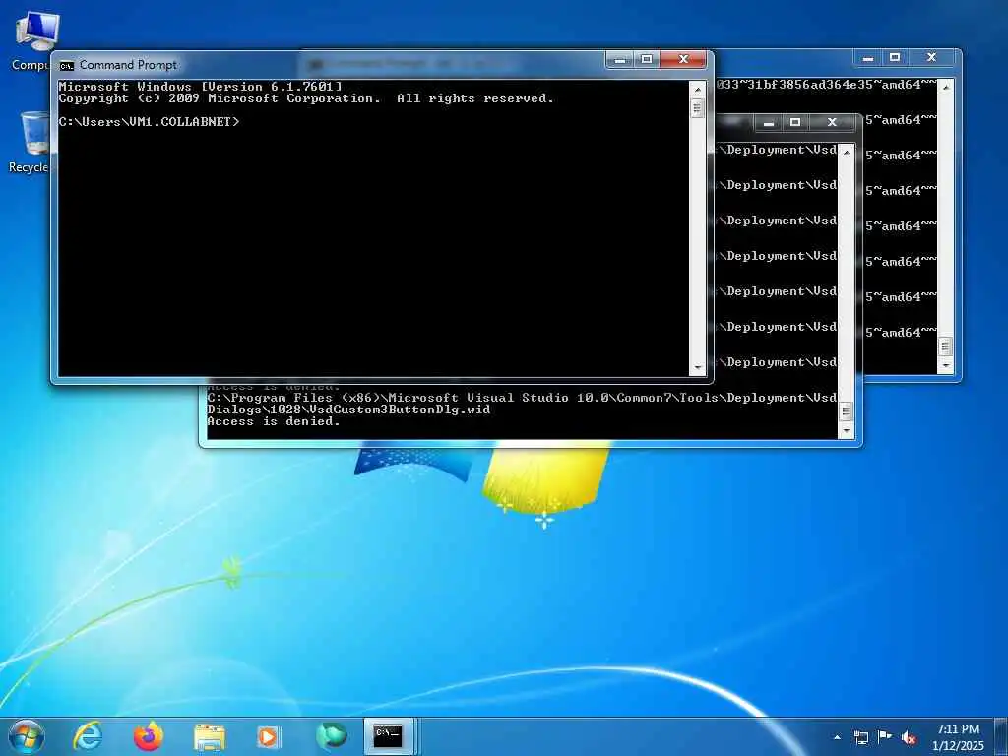
Task: Click scroll-up arrow in front Command Prompt
Action: coord(698,88)
